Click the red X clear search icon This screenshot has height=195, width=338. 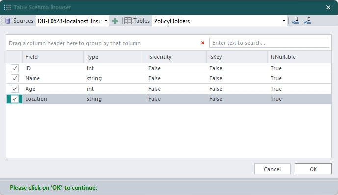pyautogui.click(x=203, y=43)
